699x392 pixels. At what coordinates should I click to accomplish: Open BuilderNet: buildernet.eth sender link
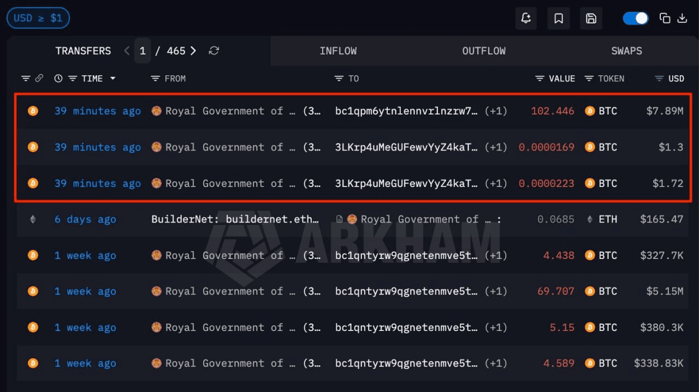tap(235, 219)
